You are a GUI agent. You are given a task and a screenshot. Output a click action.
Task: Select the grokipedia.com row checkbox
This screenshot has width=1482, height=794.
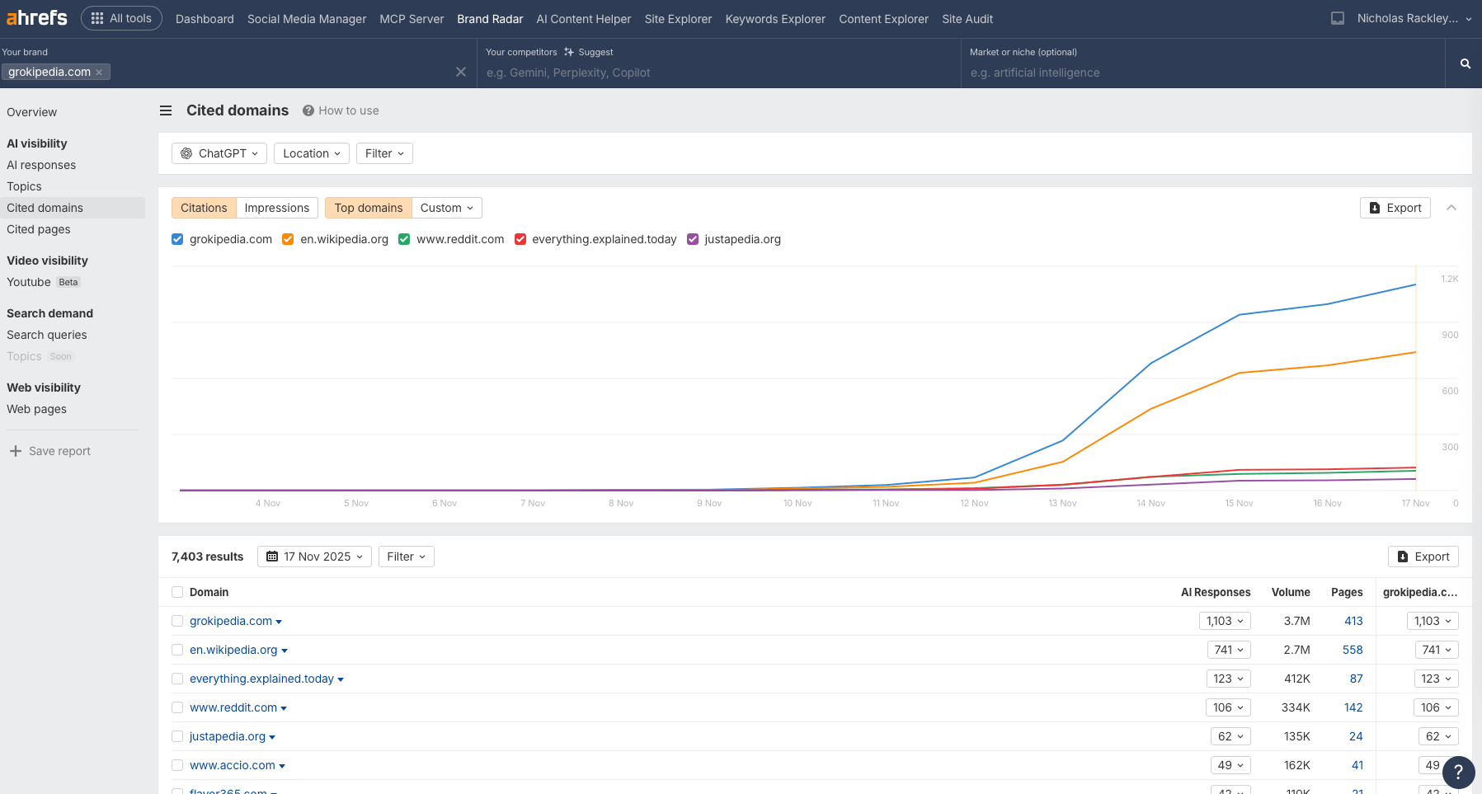(x=177, y=621)
